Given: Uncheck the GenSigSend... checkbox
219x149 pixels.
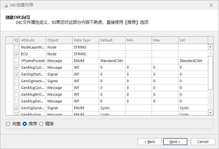Looking at the screenshot, I should [x=16, y=108].
